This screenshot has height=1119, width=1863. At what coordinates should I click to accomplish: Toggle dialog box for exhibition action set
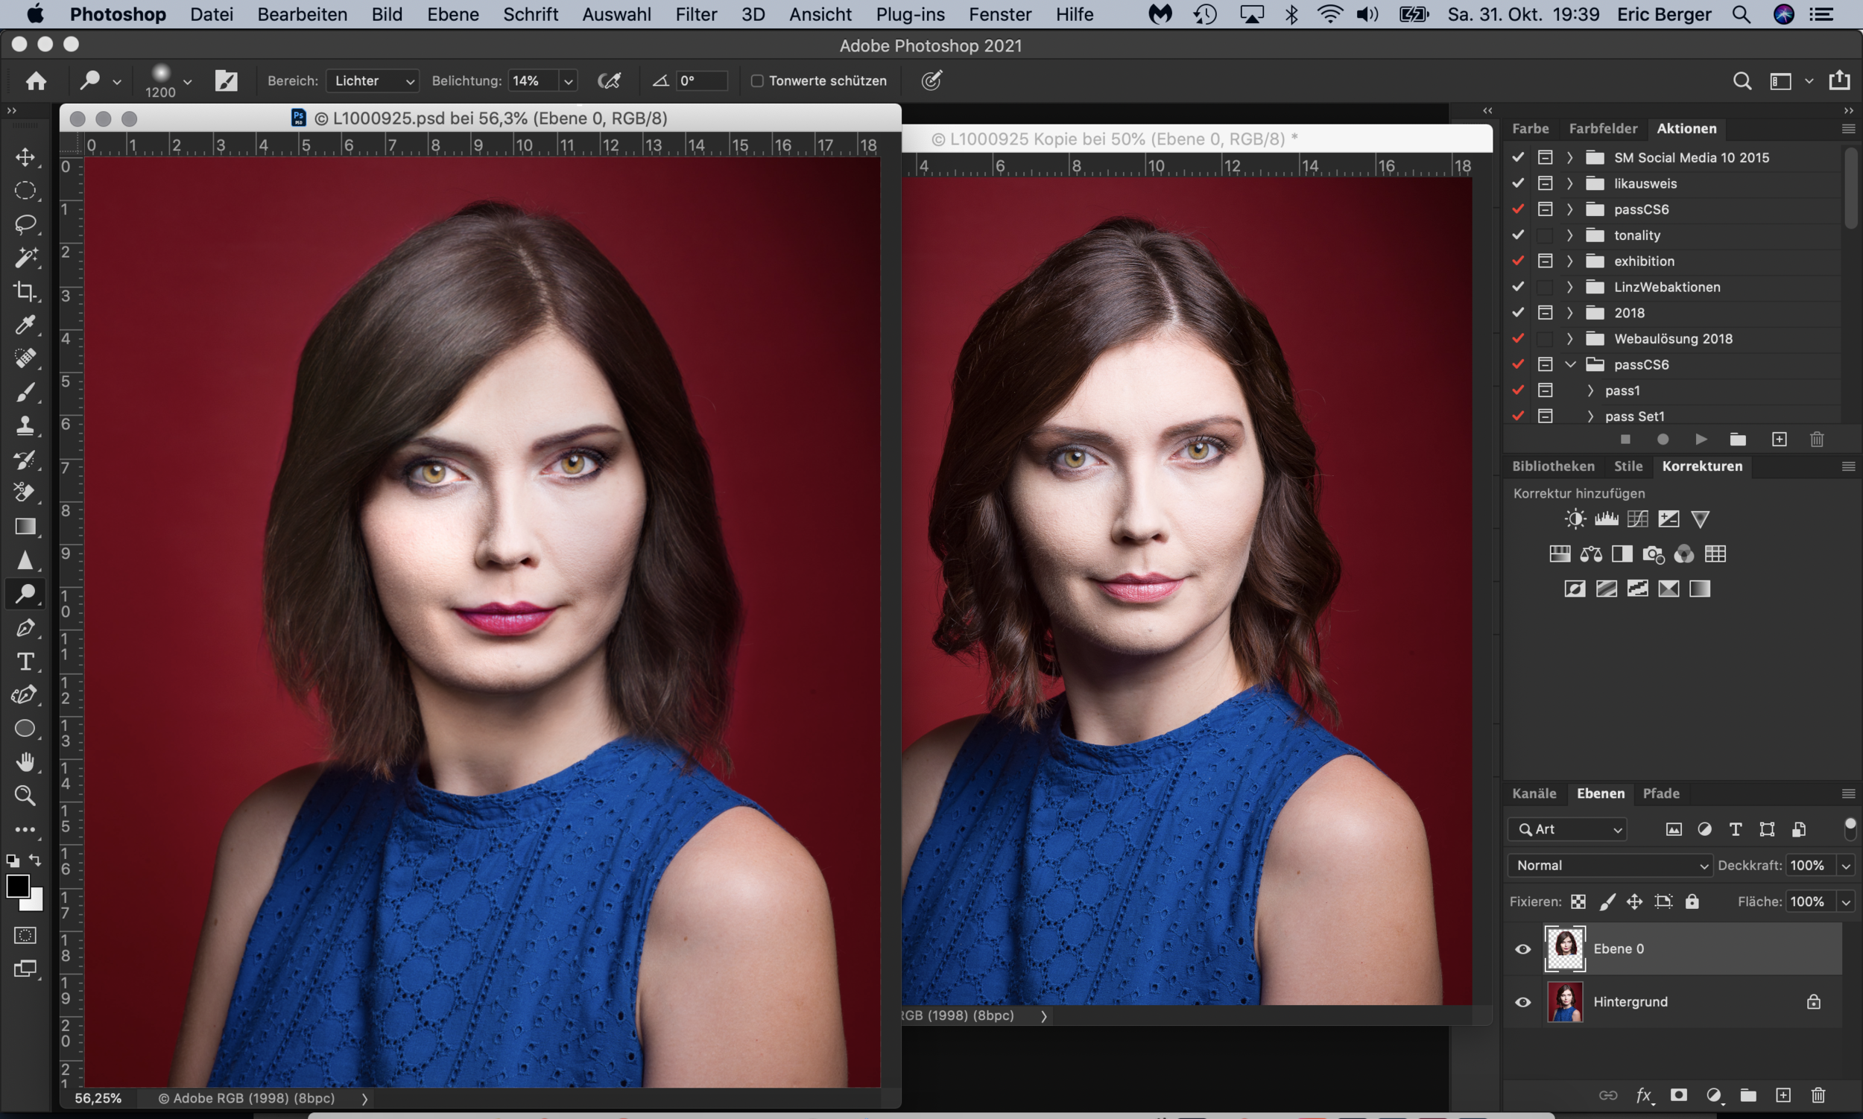point(1545,261)
